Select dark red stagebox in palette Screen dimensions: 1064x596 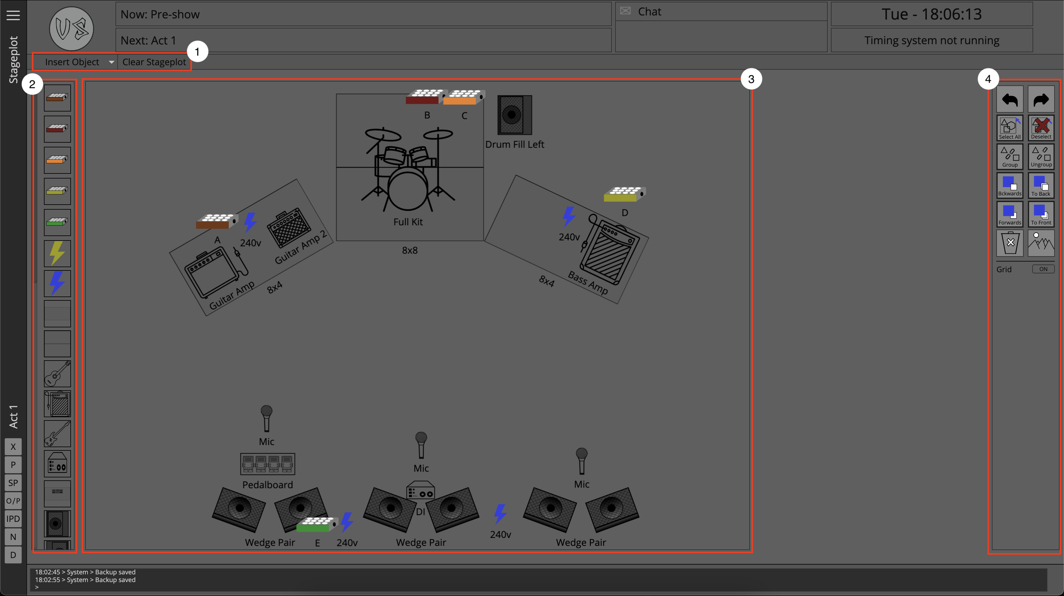coord(57,129)
